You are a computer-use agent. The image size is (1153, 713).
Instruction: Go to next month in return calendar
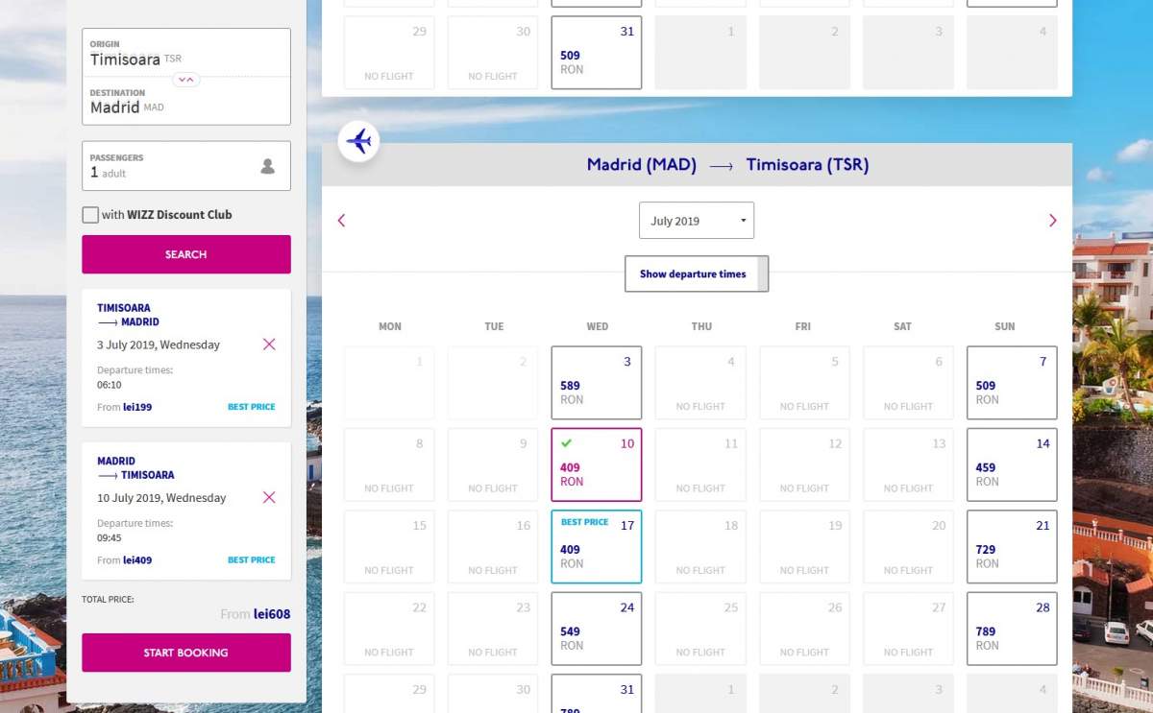(x=1052, y=221)
